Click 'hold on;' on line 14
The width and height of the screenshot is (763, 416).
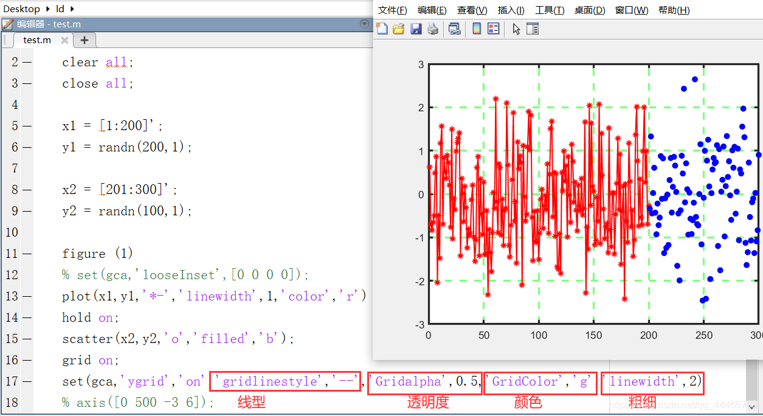pos(91,317)
